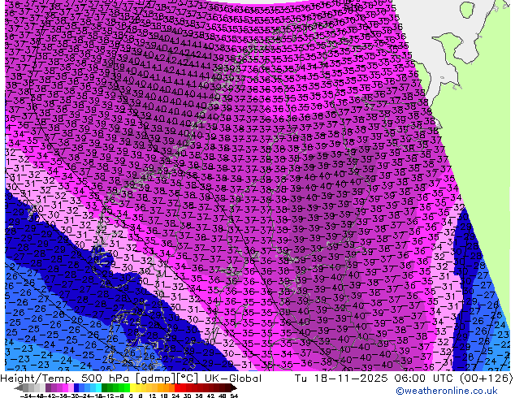Click the ©weatheronline.co.uk copyright text
Viewport: 515px width, 398px height.
pos(446,391)
